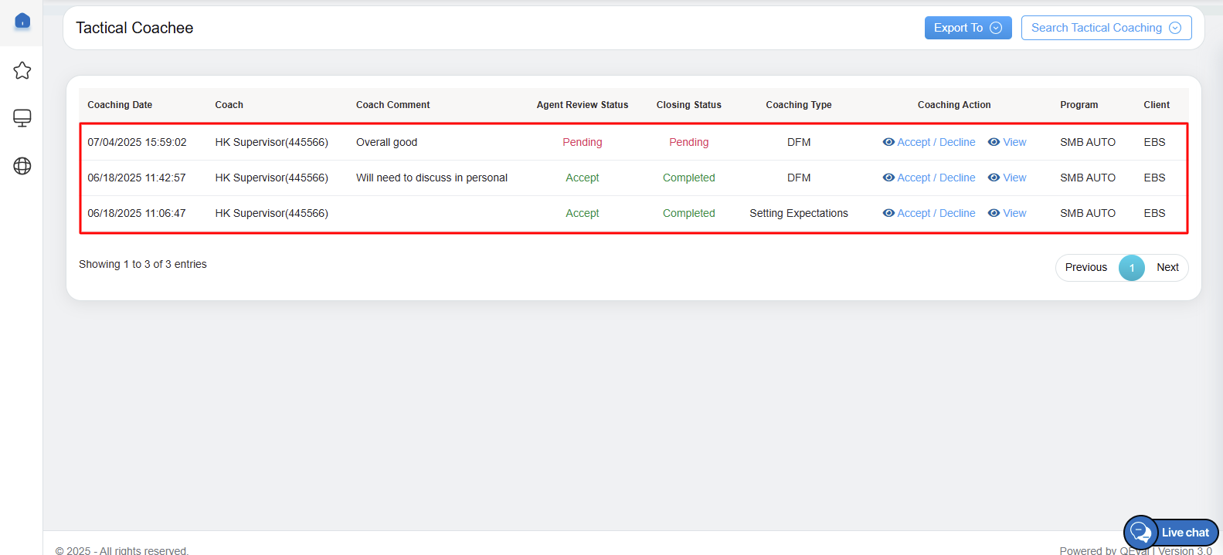Image resolution: width=1223 pixels, height=555 pixels.
Task: Open the Live chat bubble icon
Action: (1140, 532)
